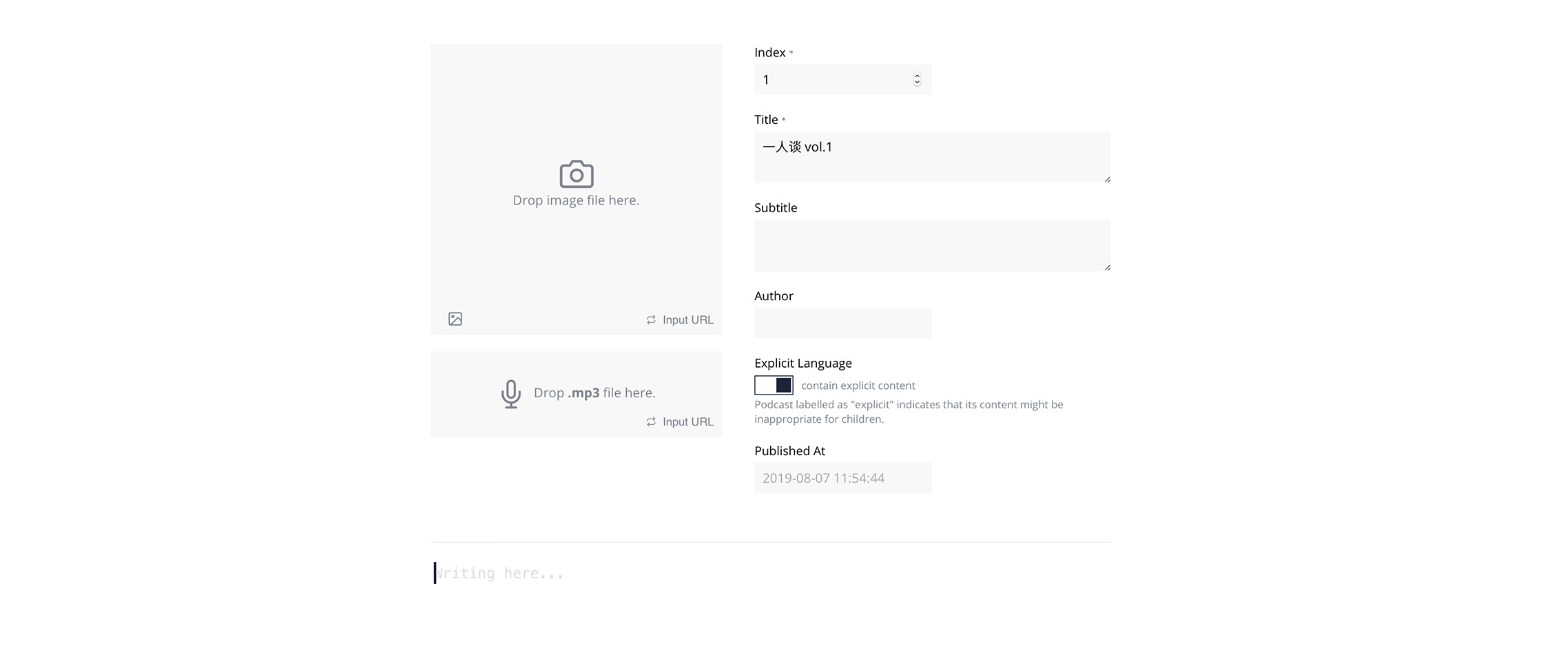Increase the Index number with the up arrow

pos(917,76)
